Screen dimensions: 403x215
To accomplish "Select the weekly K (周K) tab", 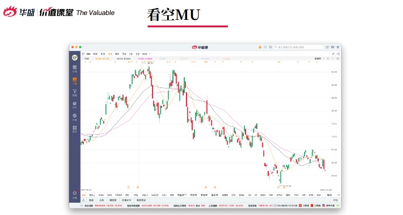I will pyautogui.click(x=117, y=54).
